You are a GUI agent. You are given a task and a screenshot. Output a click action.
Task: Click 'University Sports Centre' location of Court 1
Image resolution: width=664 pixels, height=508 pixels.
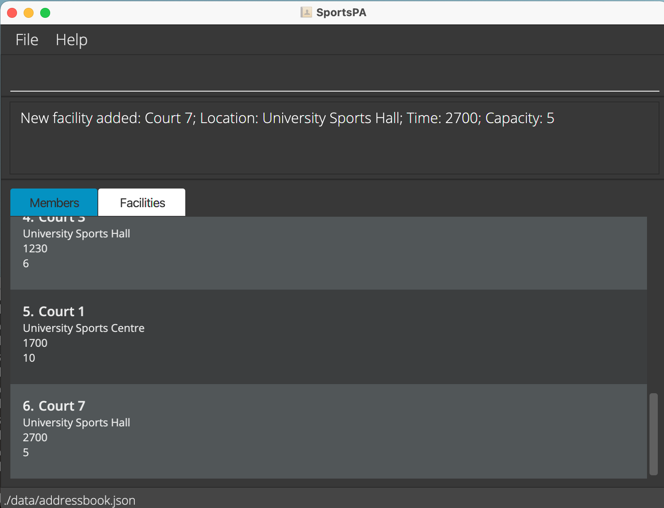pyautogui.click(x=84, y=328)
